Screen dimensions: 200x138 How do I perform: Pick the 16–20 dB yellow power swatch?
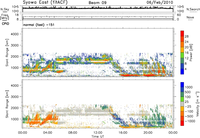pyautogui.click(x=182, y=50)
